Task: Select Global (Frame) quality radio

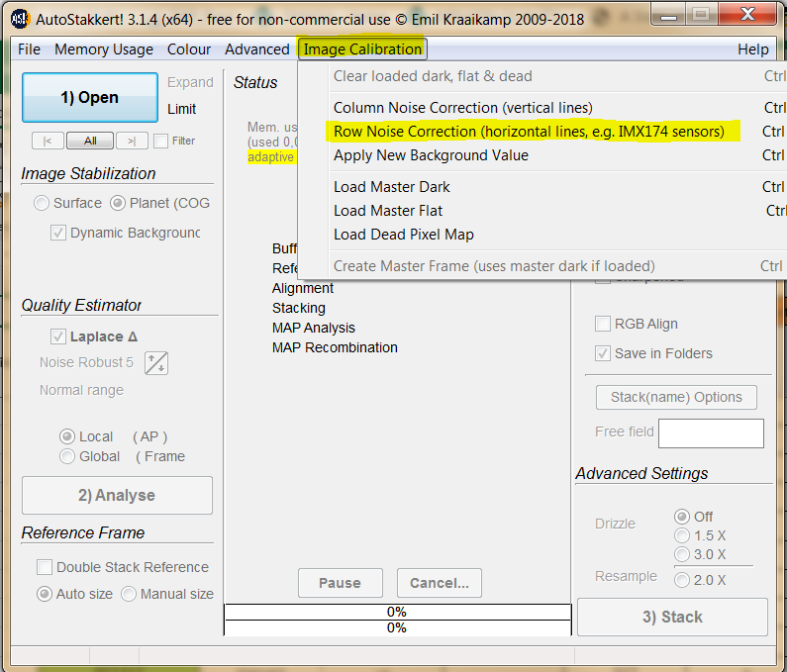Action: (66, 456)
